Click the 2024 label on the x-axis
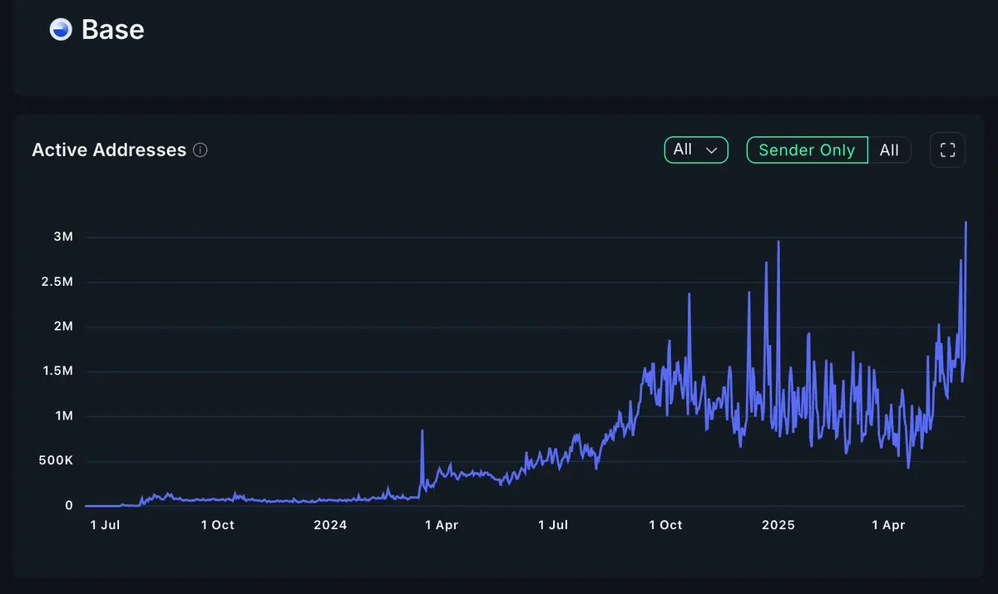The height and width of the screenshot is (594, 998). click(331, 525)
